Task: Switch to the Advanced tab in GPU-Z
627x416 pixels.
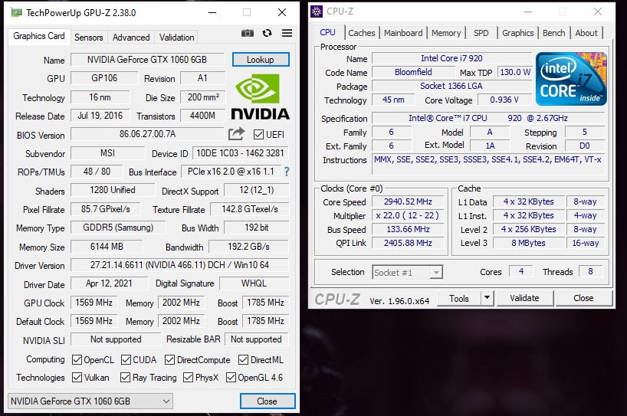Action: point(131,38)
